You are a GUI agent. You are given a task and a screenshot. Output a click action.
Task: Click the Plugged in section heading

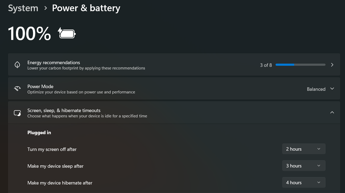pyautogui.click(x=39, y=133)
